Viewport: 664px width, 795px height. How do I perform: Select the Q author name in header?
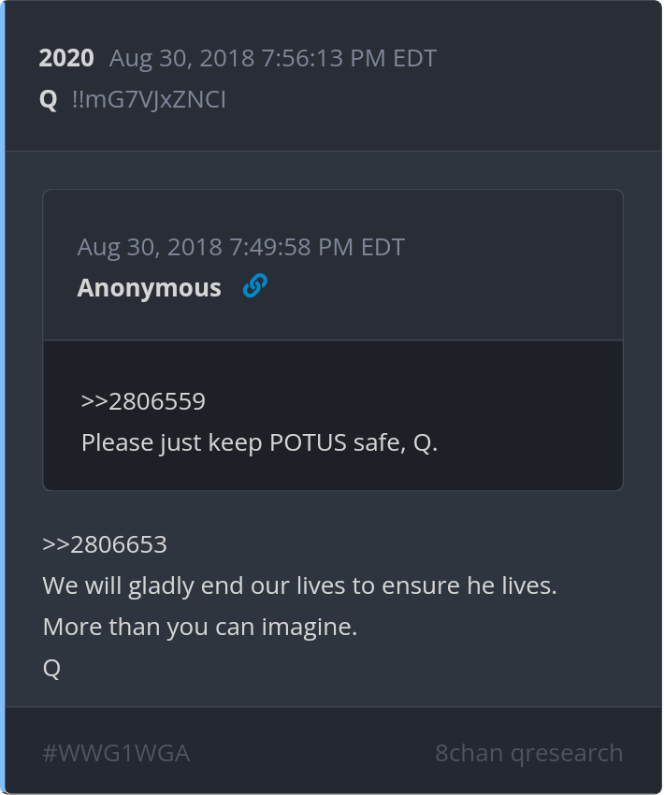click(49, 99)
